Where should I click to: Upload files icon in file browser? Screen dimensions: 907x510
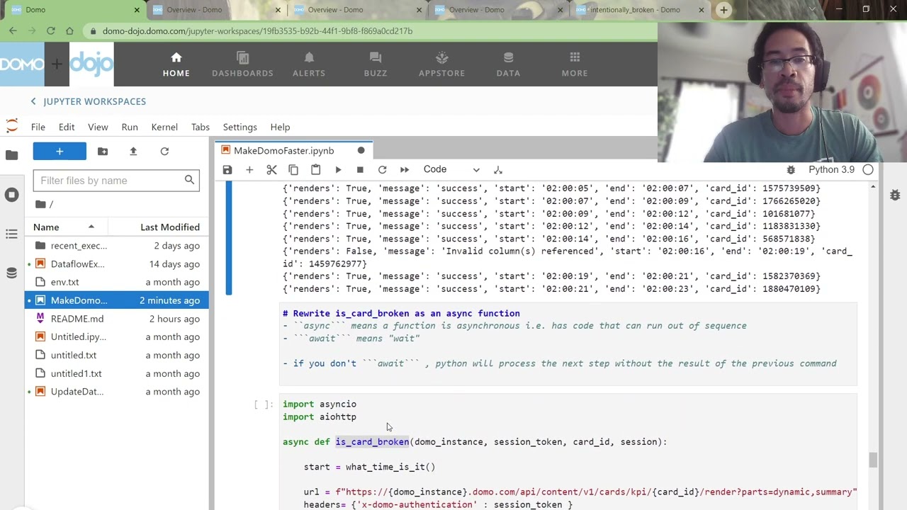click(x=133, y=151)
